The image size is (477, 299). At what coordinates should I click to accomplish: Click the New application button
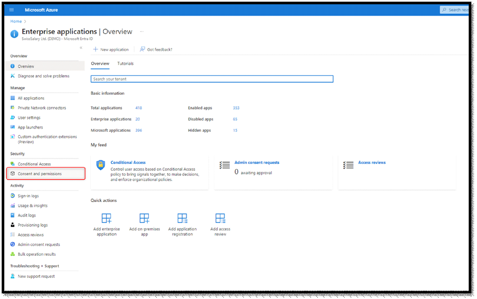point(111,50)
